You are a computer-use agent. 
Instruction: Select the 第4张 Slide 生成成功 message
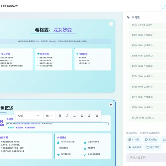point(147,56)
